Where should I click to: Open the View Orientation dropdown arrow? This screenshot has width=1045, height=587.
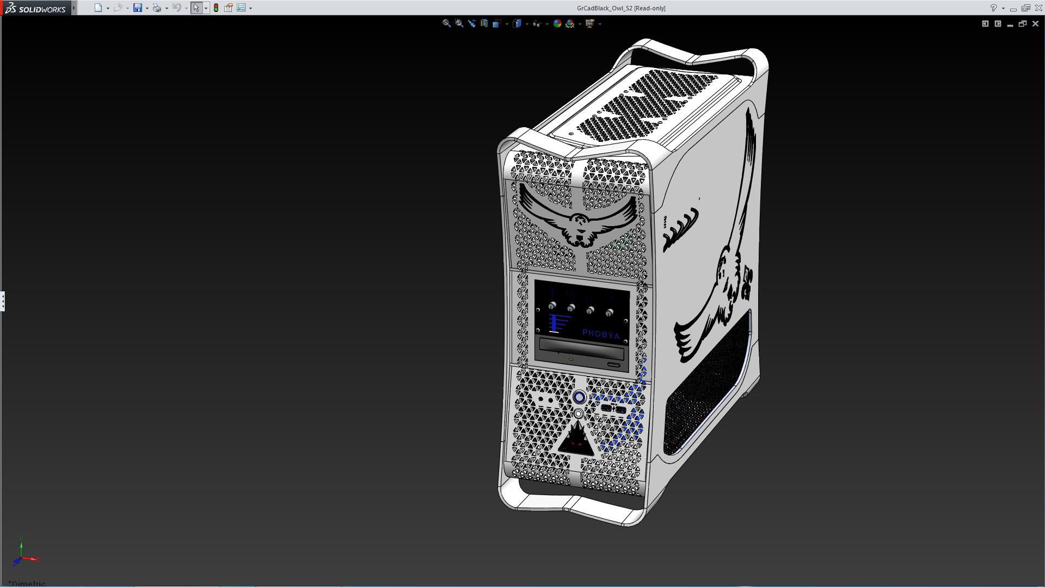point(507,24)
